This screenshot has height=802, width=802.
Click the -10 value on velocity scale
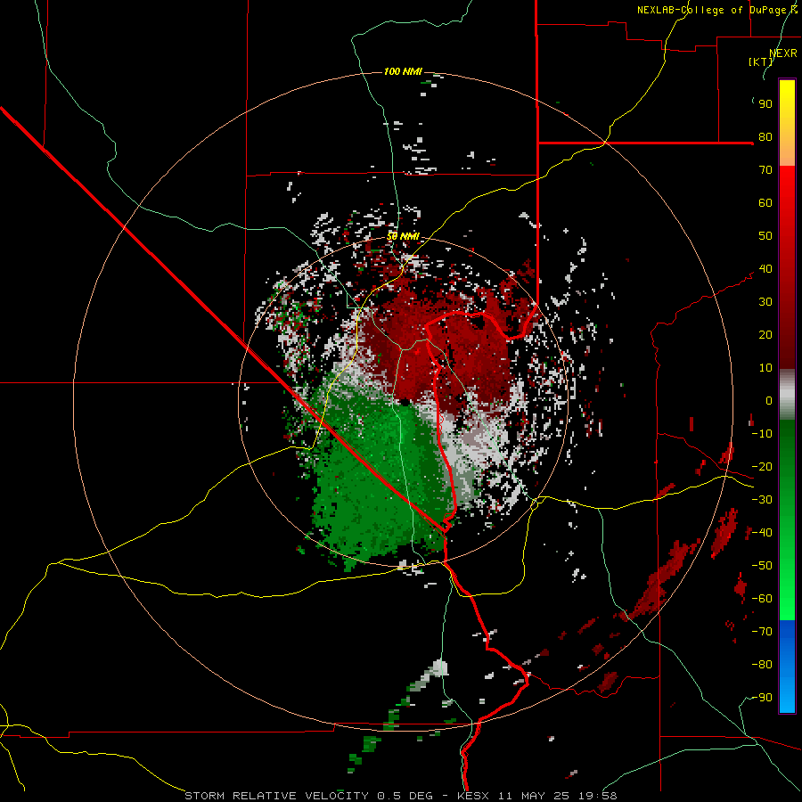coord(762,434)
